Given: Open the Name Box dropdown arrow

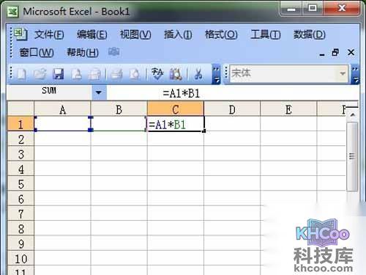Looking at the screenshot, I should (99, 92).
